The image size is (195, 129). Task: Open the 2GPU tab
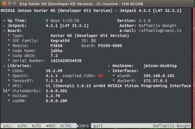22,126
